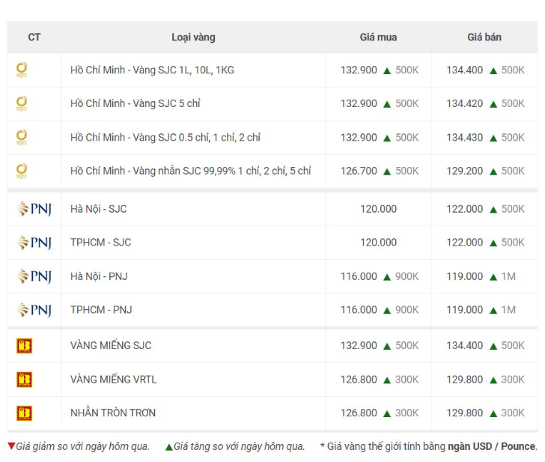Image resolution: width=545 pixels, height=462 pixels.
Task: Select the TPHCM - PNJ row name
Action: pyautogui.click(x=101, y=310)
